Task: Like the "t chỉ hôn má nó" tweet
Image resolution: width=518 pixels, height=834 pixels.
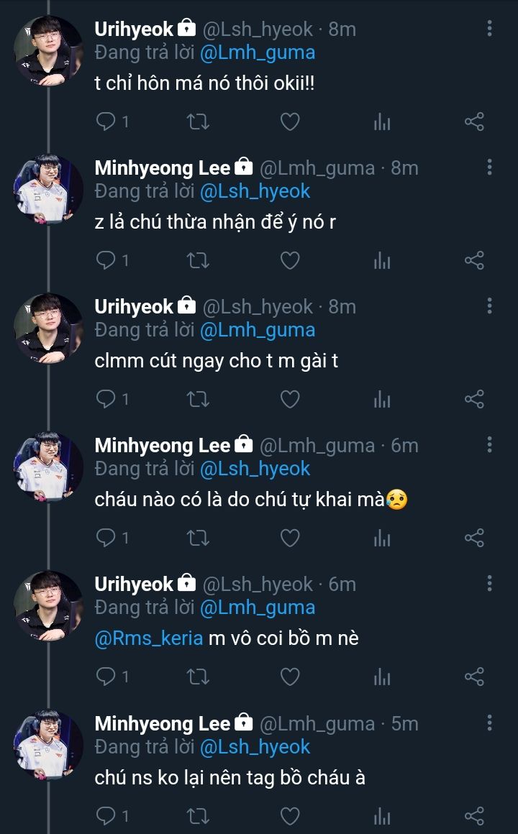Action: pyautogui.click(x=289, y=122)
